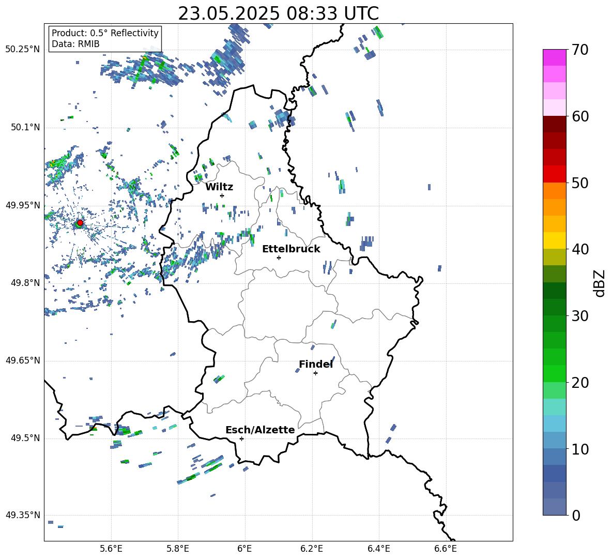Screen dimensions: 612x559
Task: Click the magenta top segment of the colorbar
Action: [x=554, y=57]
